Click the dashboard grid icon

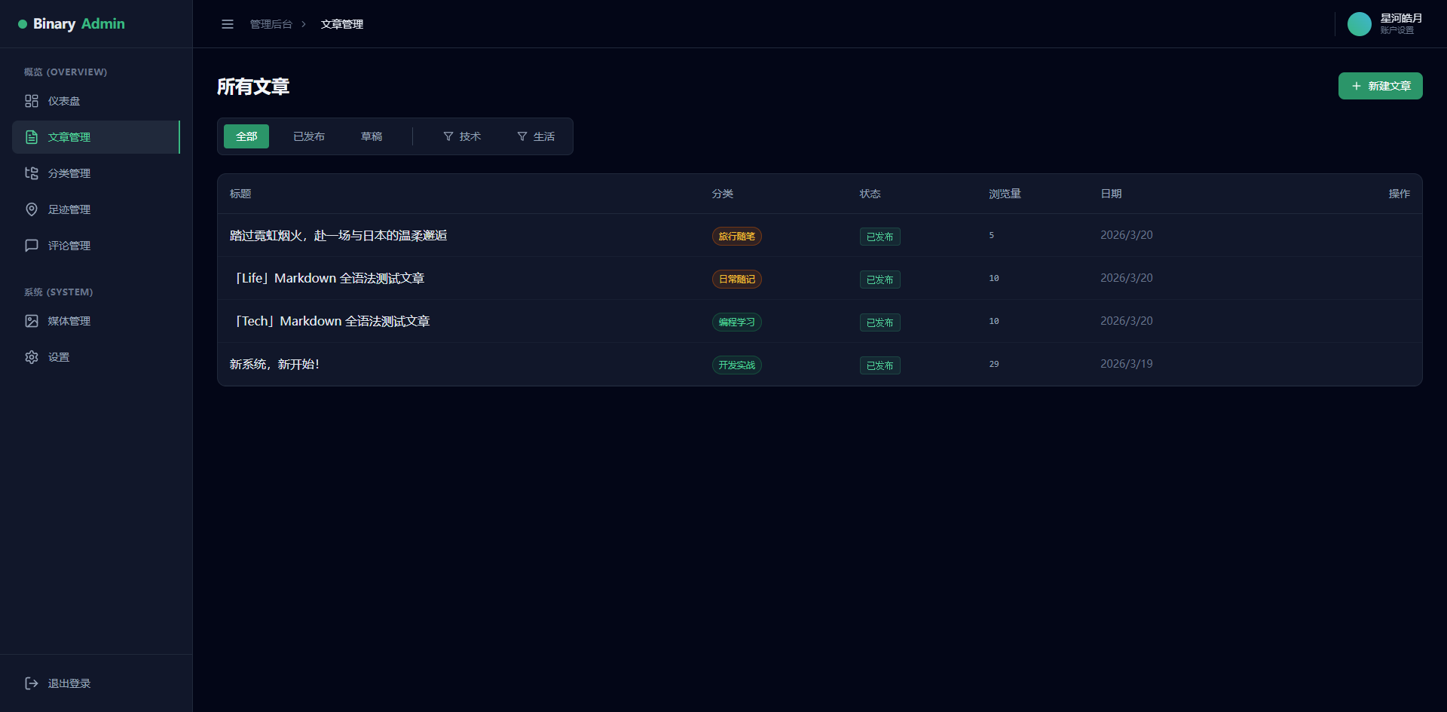point(32,101)
